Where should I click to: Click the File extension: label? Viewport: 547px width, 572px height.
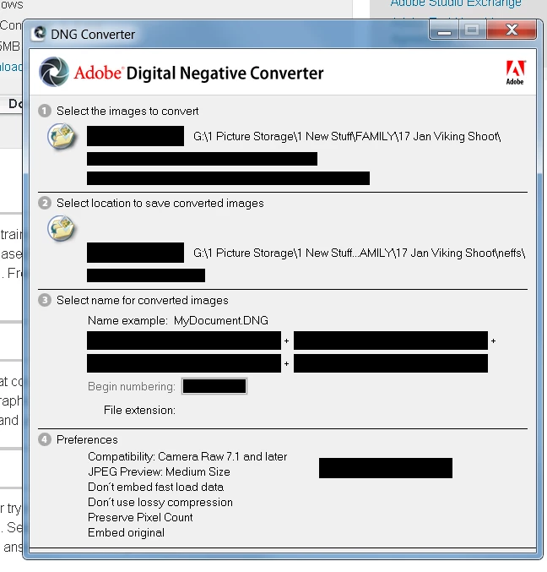[x=139, y=410]
